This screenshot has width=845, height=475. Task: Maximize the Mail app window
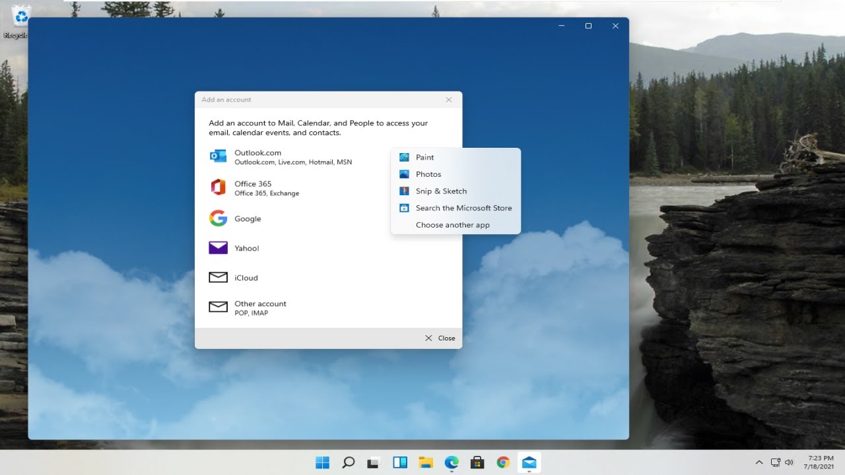pos(588,26)
